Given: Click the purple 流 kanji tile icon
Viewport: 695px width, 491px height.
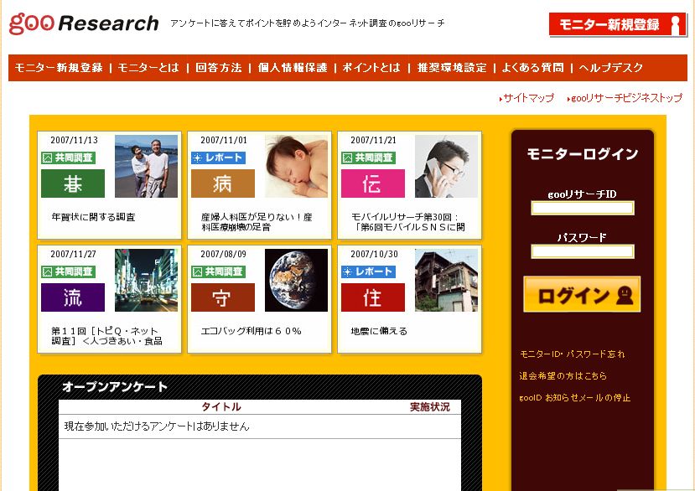Looking at the screenshot, I should [73, 297].
